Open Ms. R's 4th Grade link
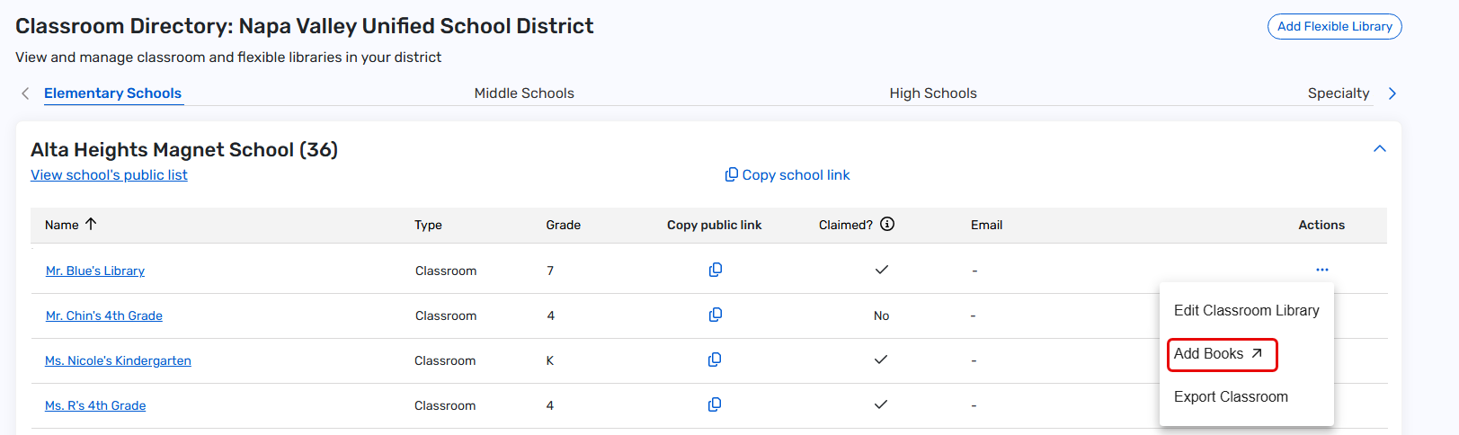 coord(95,405)
